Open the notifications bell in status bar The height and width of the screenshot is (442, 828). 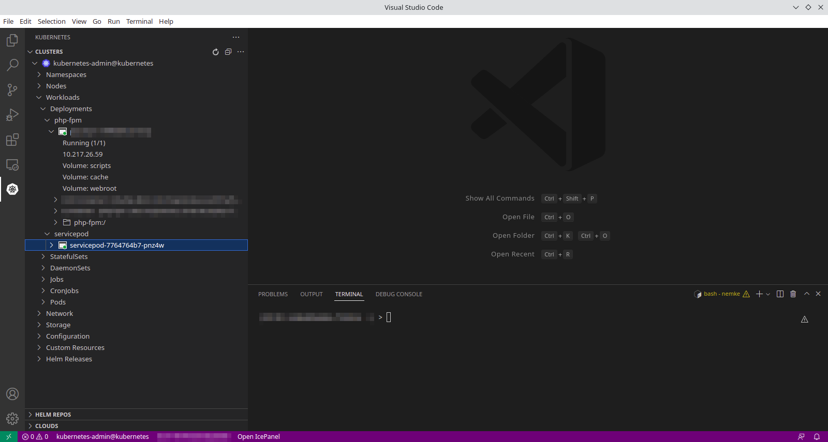pyautogui.click(x=817, y=437)
